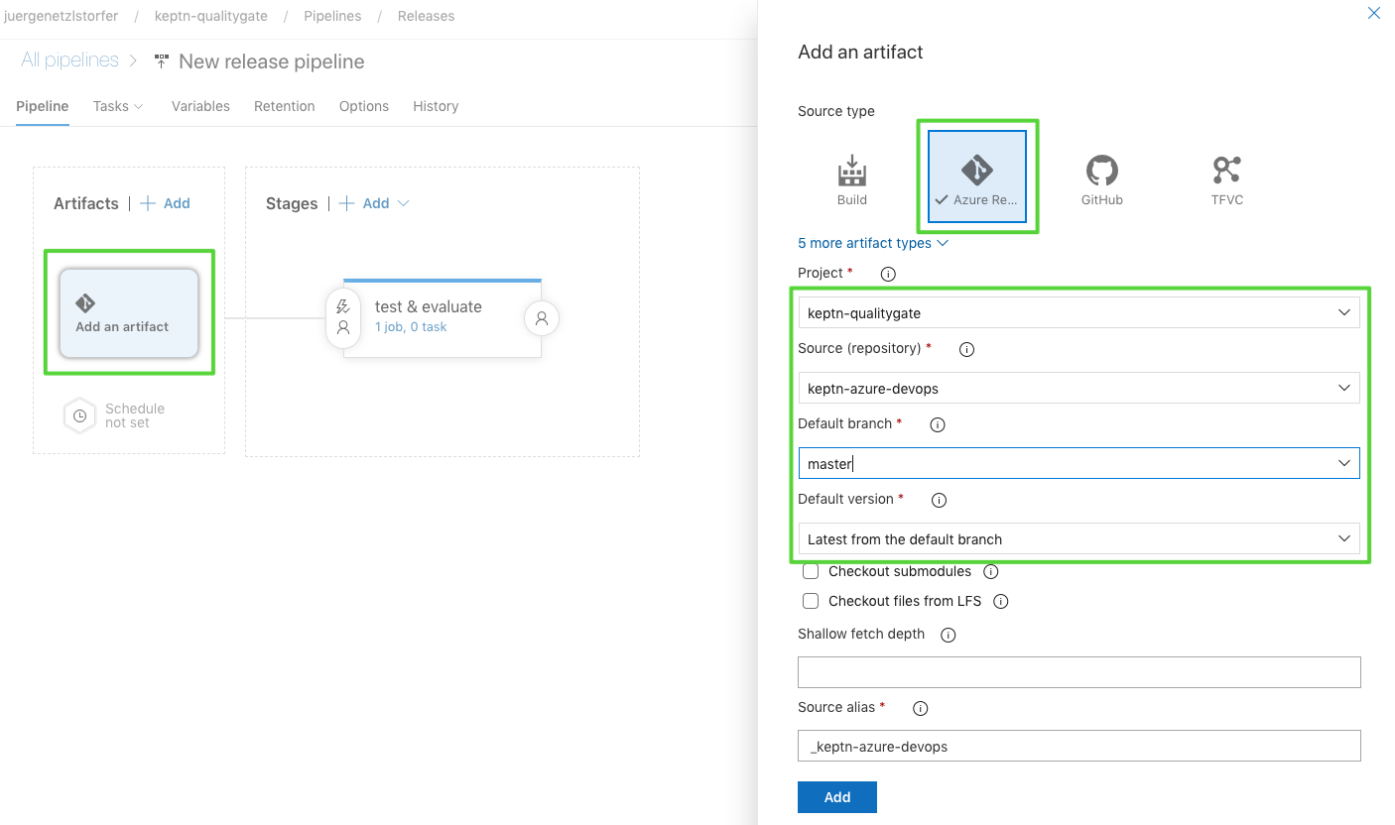The height and width of the screenshot is (825, 1395).
Task: Switch to the History tab
Action: 436,106
